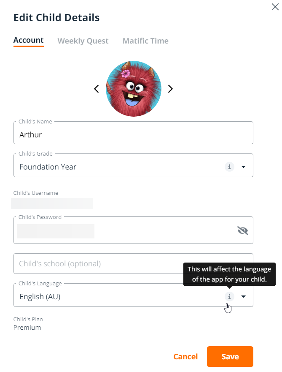Show the next avatar with right arrow
The height and width of the screenshot is (372, 282).
[x=170, y=89]
